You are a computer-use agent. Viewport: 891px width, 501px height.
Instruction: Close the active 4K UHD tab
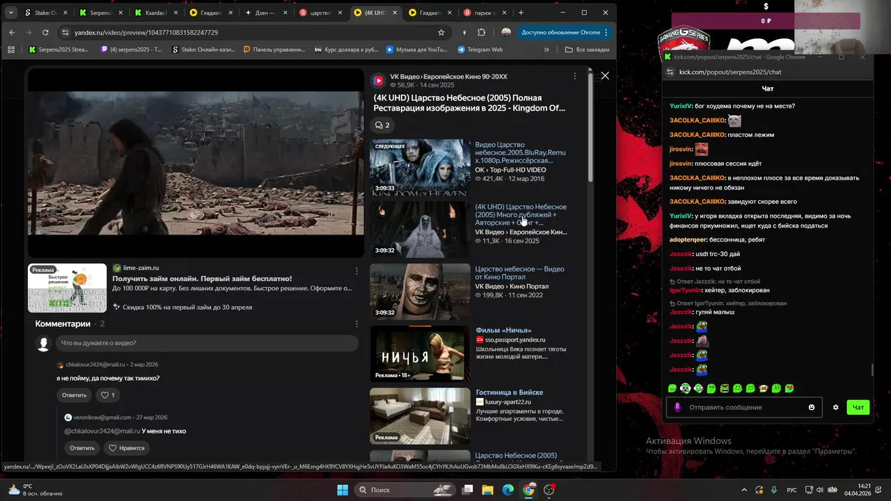pyautogui.click(x=396, y=13)
